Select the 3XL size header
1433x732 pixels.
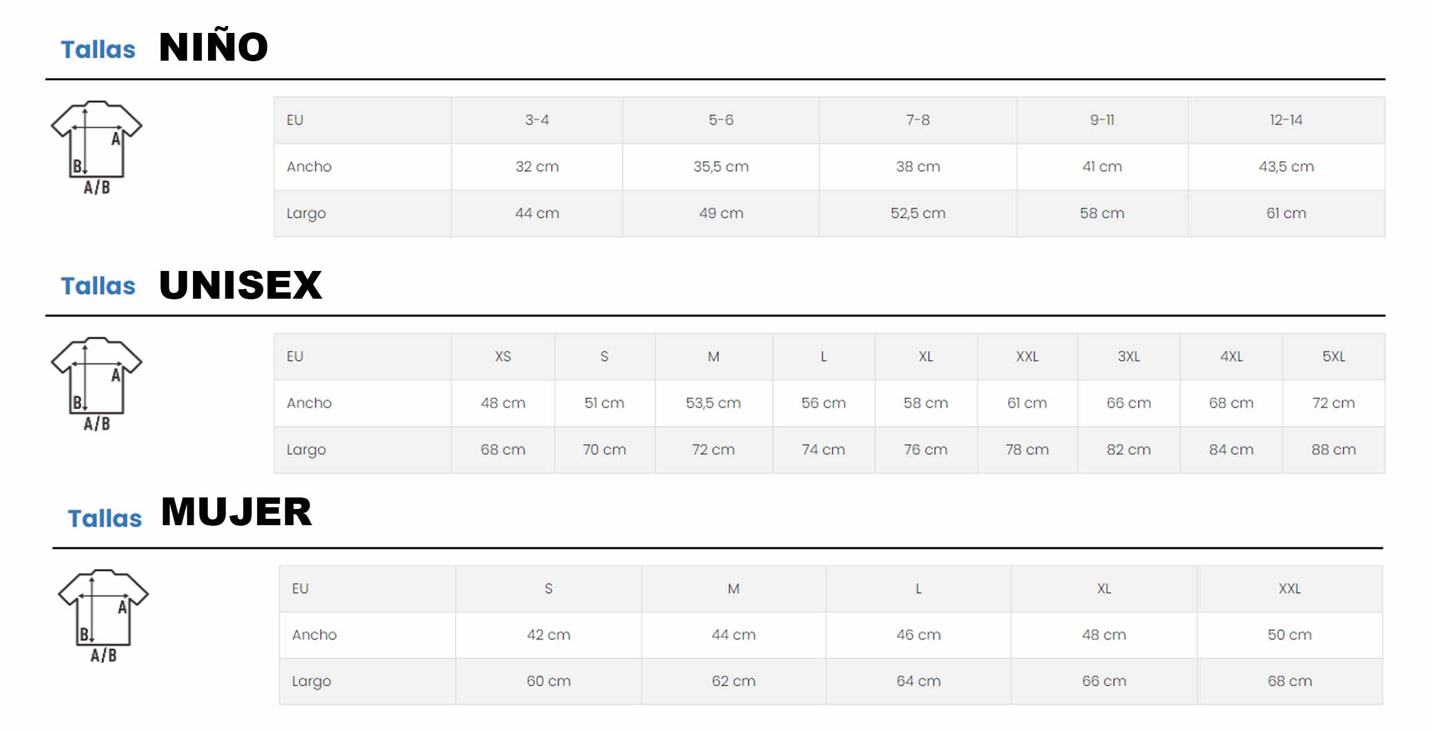pyautogui.click(x=1128, y=356)
